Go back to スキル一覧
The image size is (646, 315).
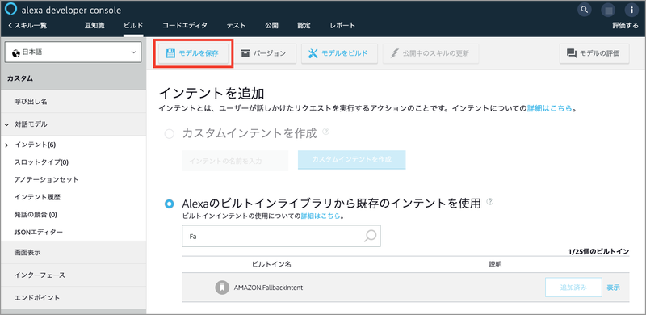pos(27,26)
